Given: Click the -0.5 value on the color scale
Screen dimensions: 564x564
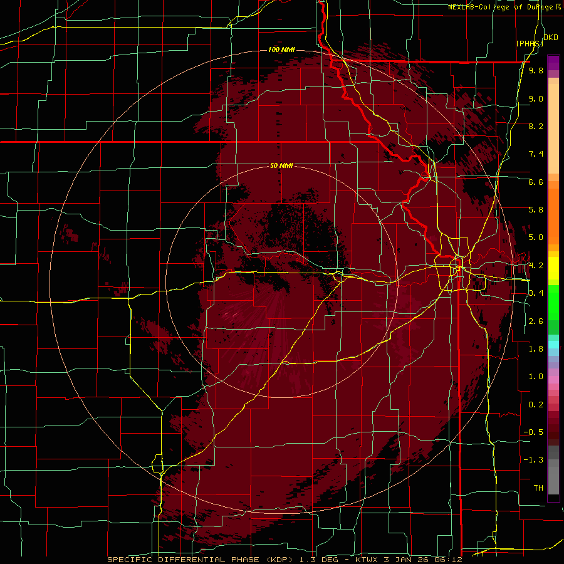Looking at the screenshot, I should (x=534, y=432).
